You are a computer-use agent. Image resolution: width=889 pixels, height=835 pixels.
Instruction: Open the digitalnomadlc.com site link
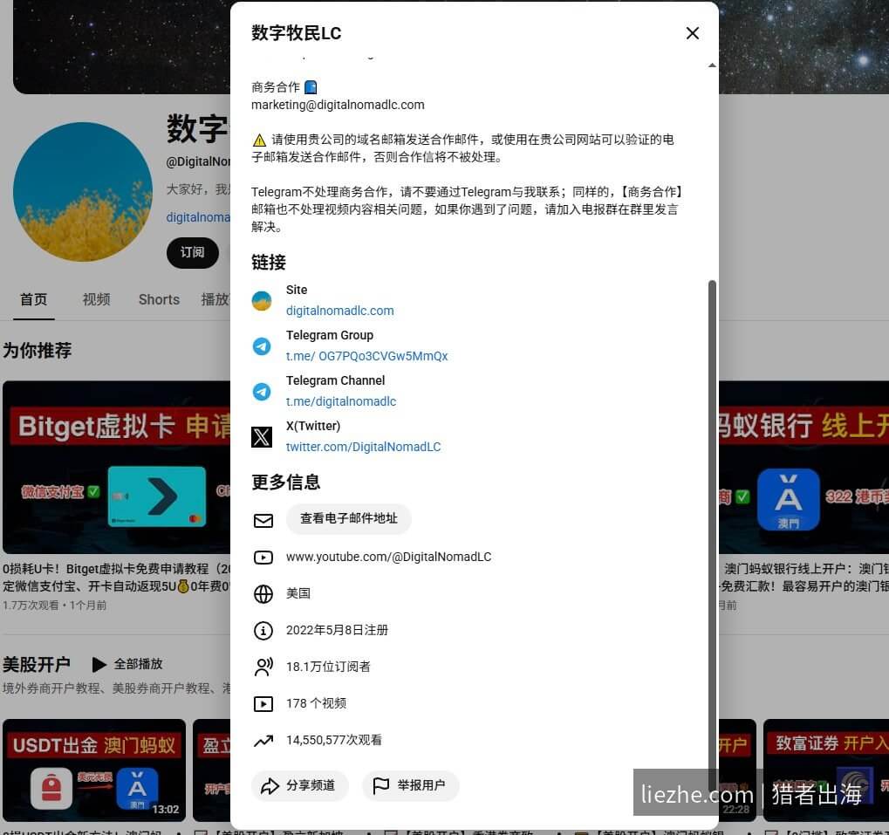pos(339,311)
